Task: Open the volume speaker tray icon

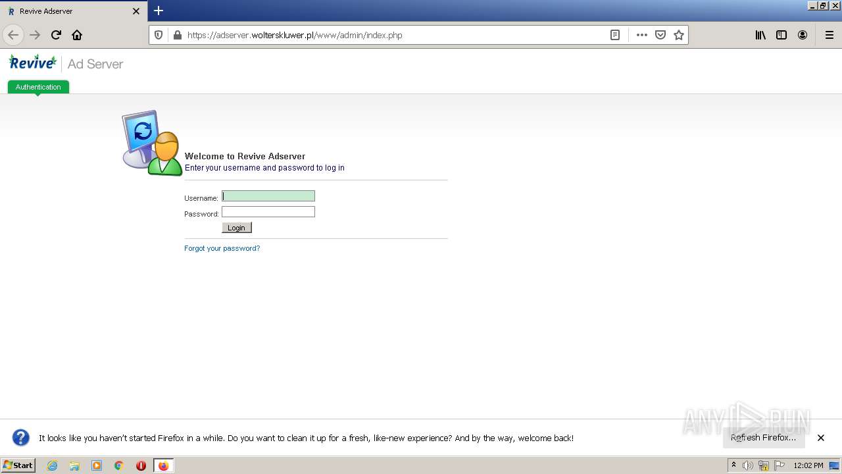Action: (748, 465)
